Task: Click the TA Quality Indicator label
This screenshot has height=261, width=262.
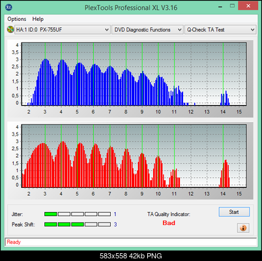Action: (169, 214)
